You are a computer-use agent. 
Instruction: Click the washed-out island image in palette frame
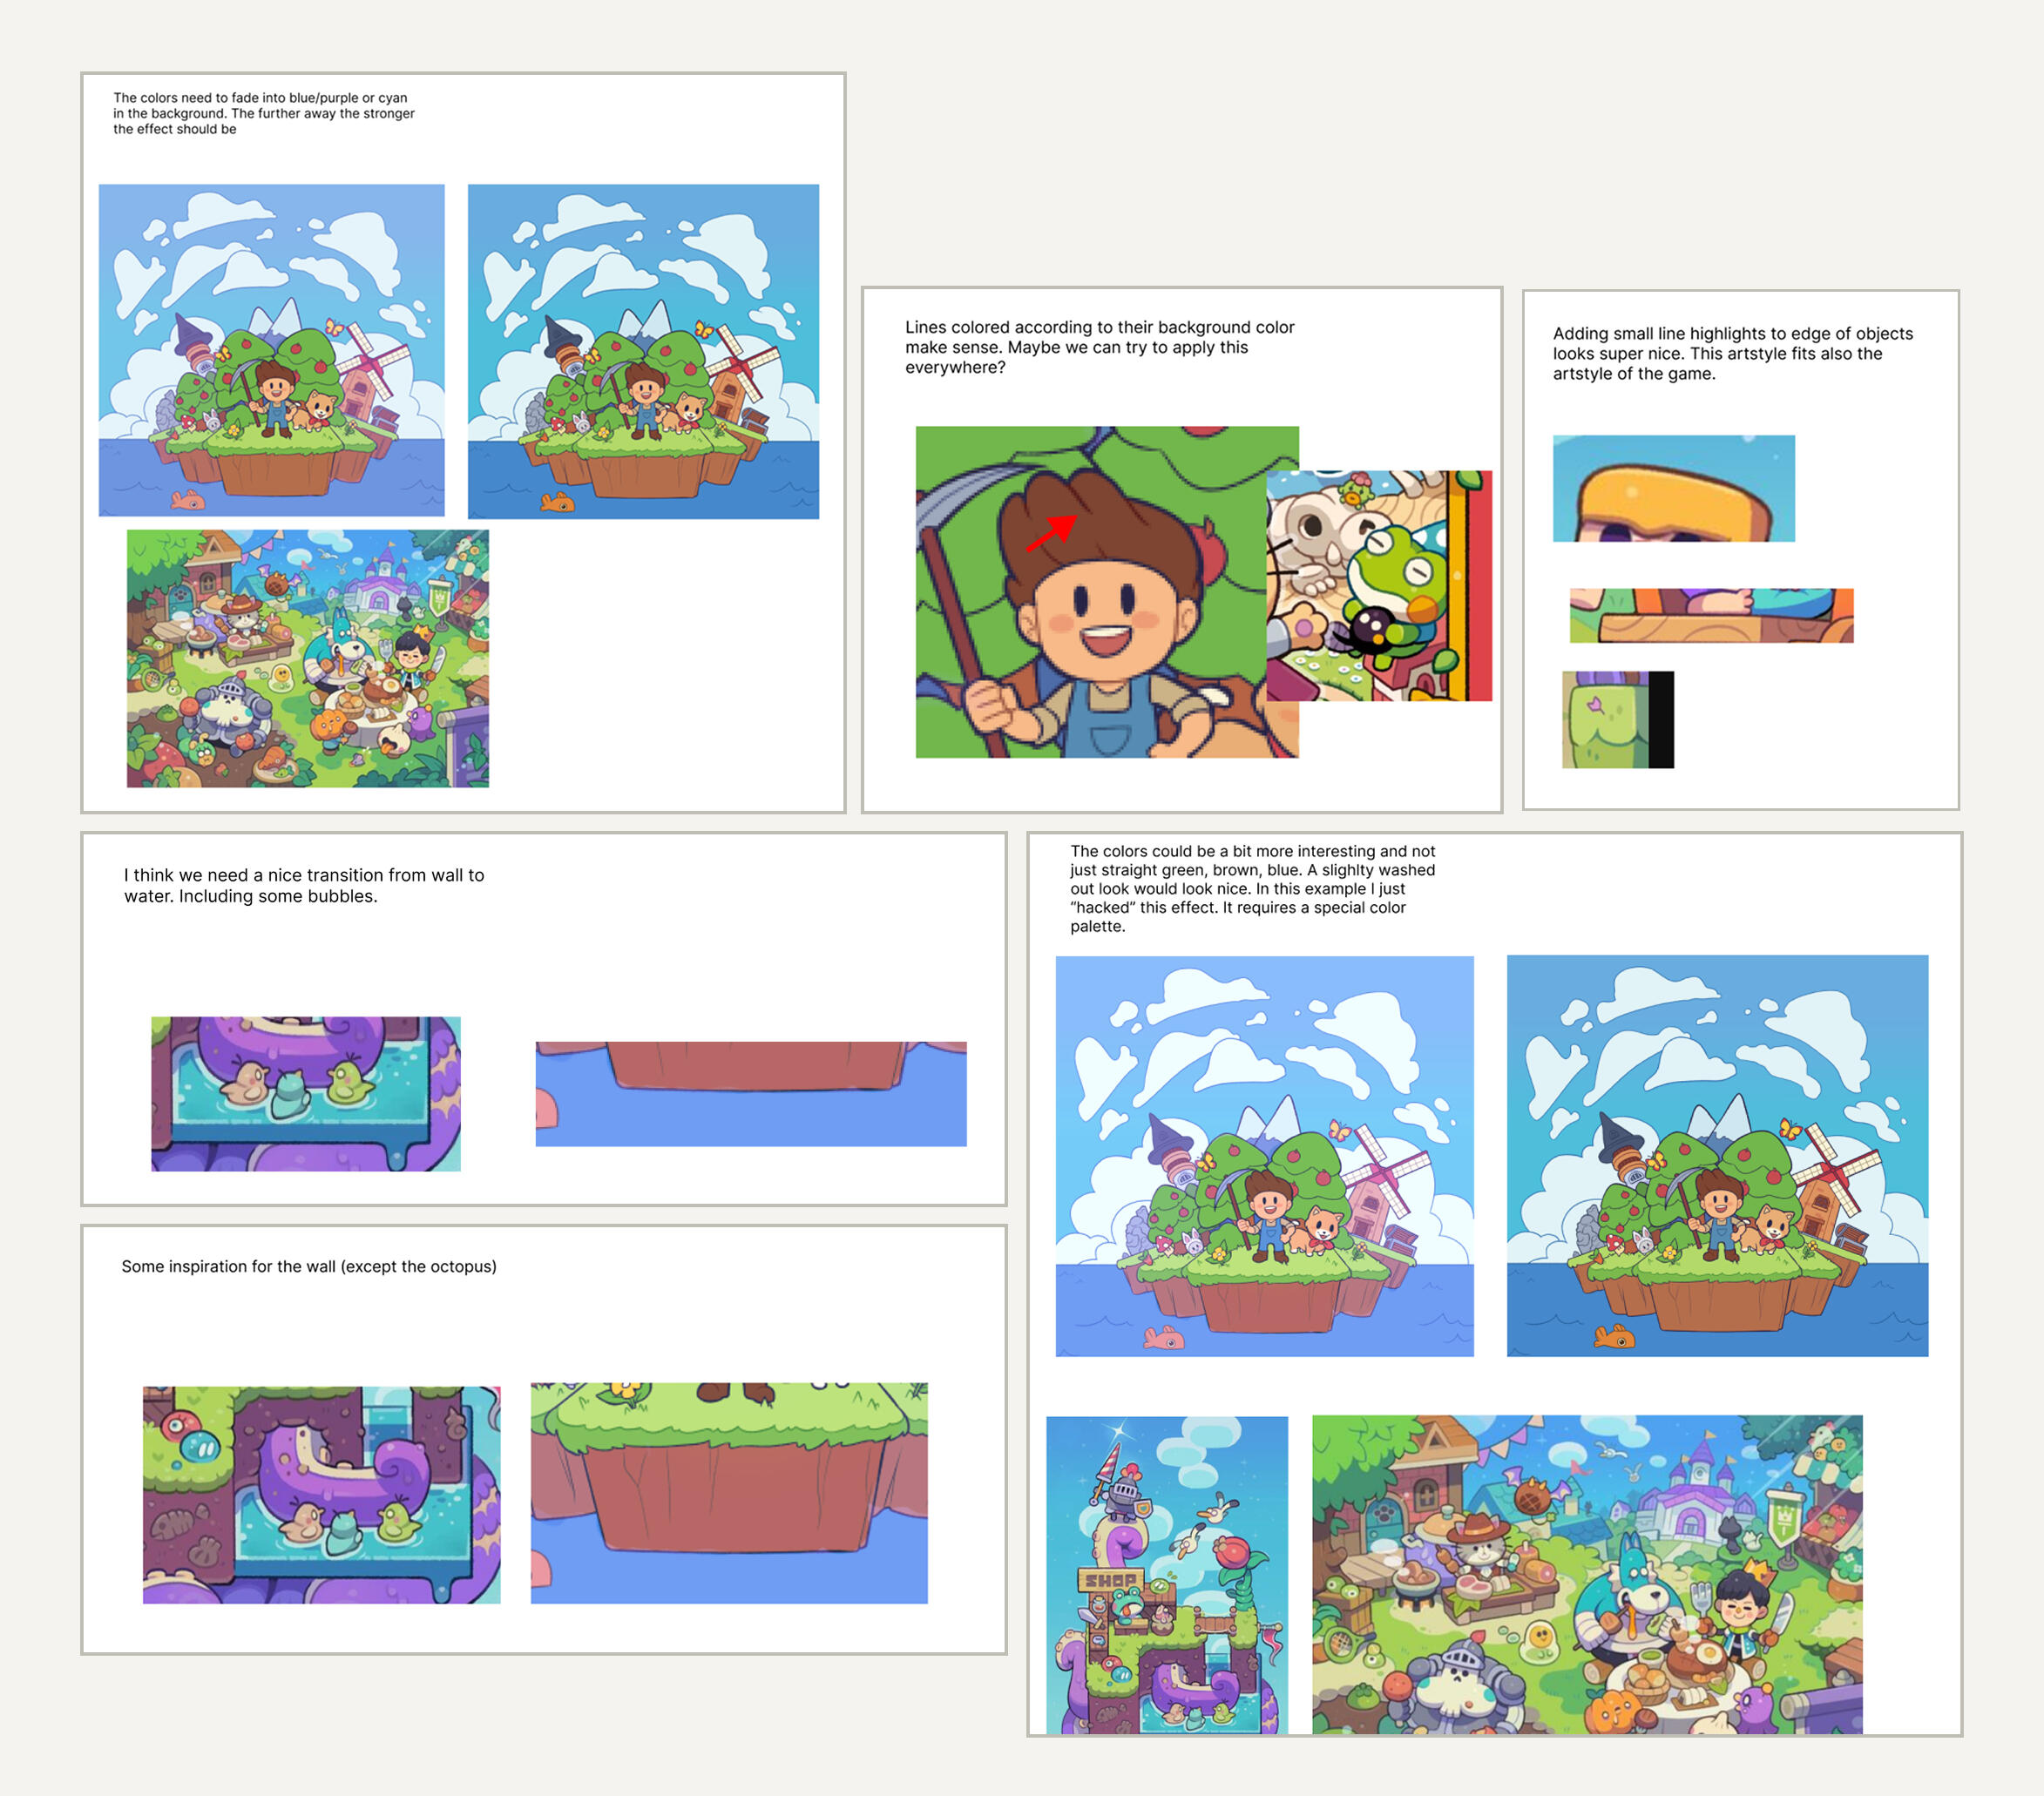click(x=1264, y=1155)
